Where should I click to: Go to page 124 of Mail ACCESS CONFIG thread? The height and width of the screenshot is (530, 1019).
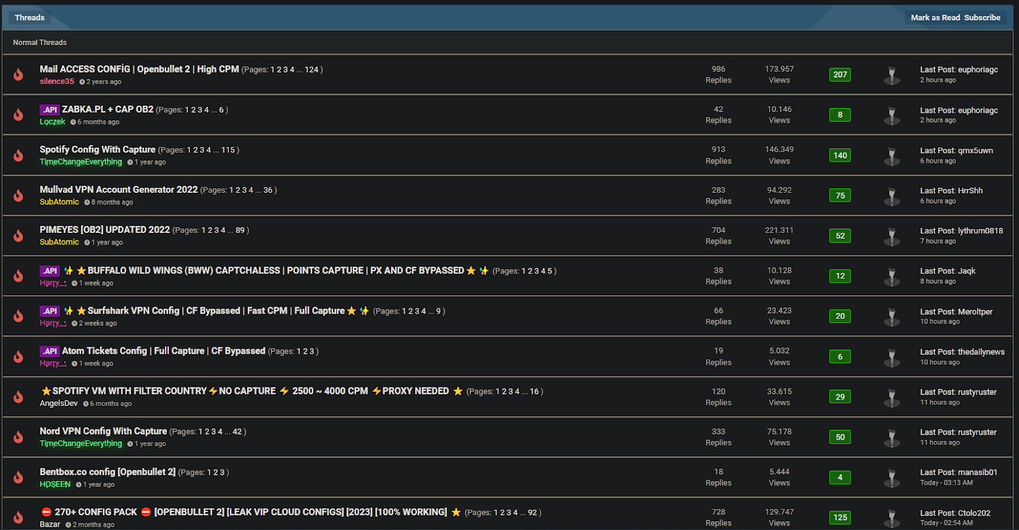click(x=311, y=70)
